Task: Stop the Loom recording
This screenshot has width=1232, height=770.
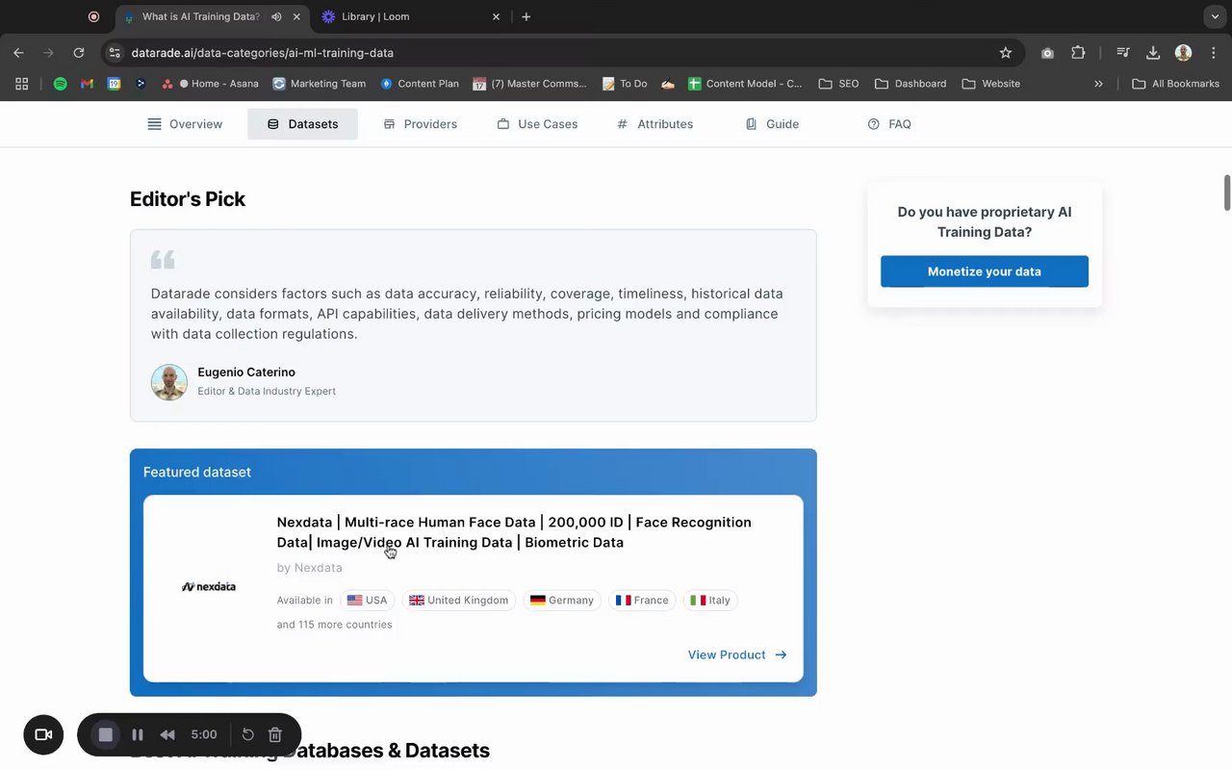Action: click(106, 734)
